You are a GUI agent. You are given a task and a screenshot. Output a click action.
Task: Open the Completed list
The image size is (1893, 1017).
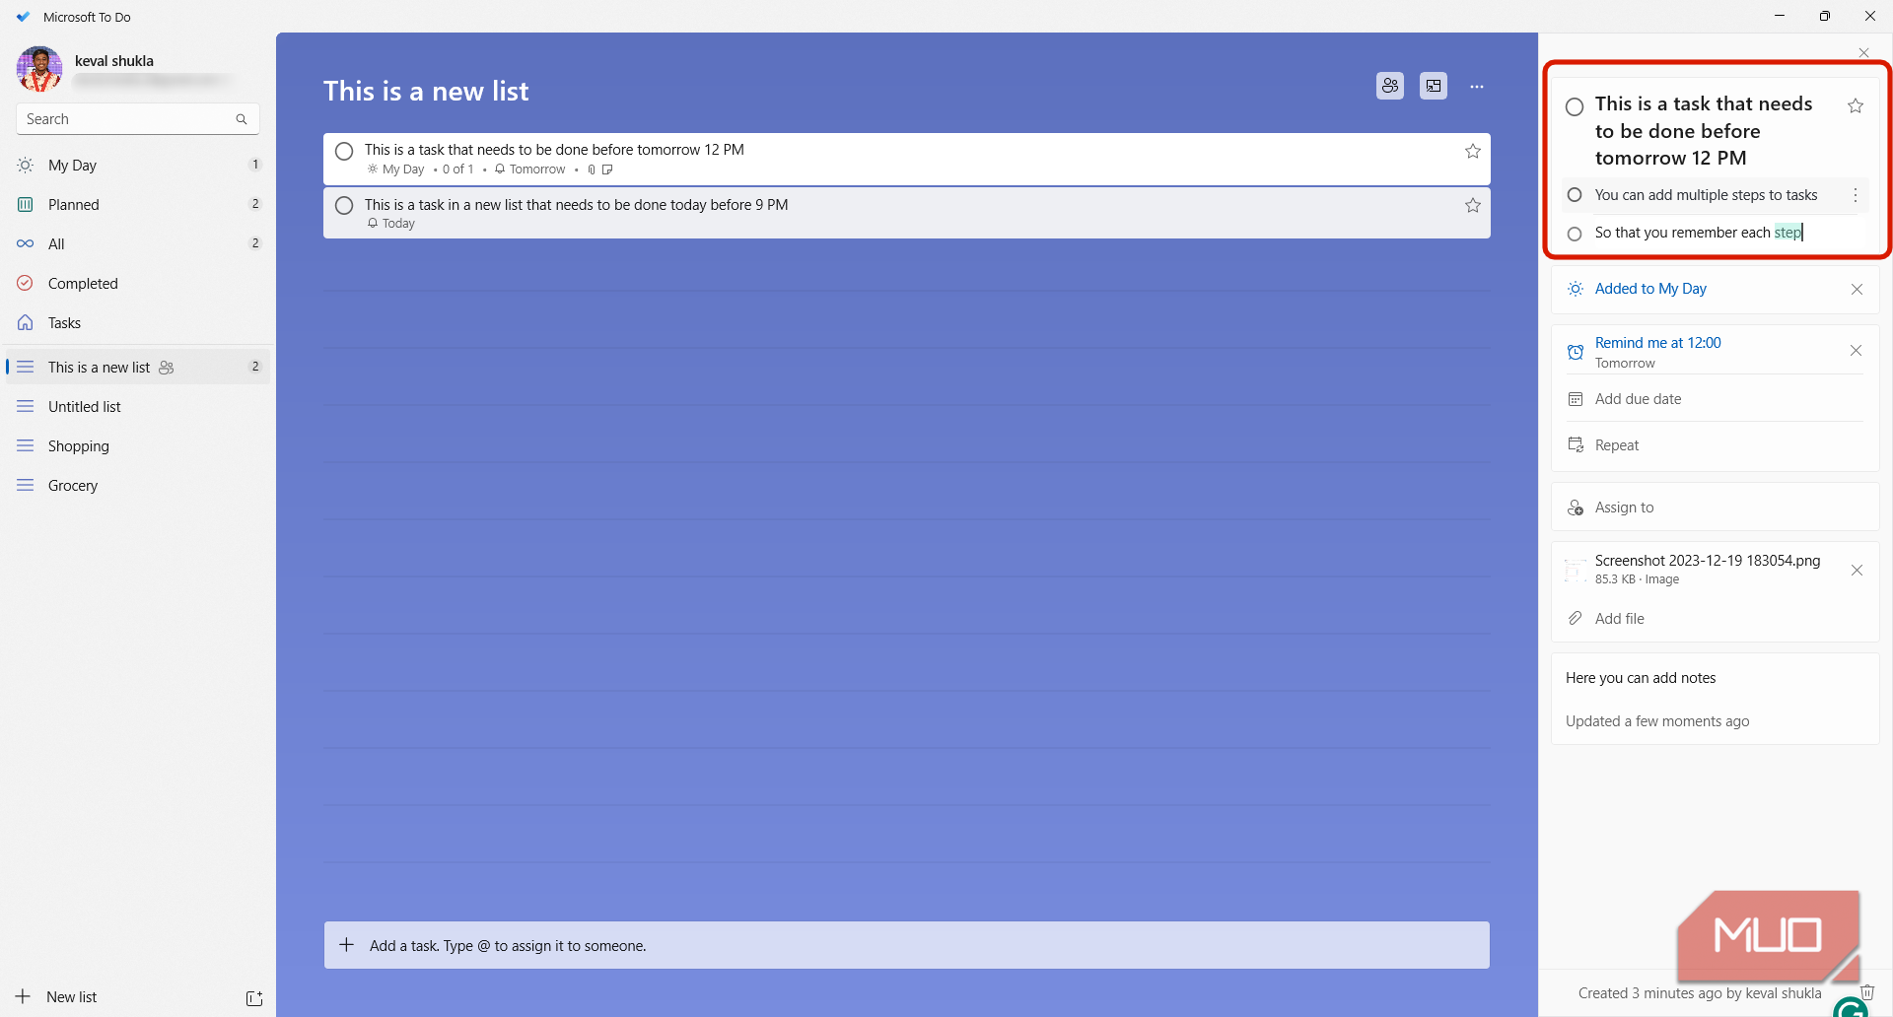(138, 283)
